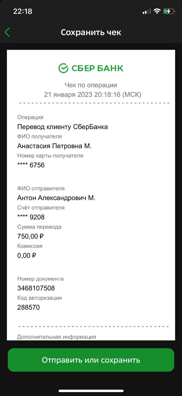Tap document number 3468107508
The height and width of the screenshot is (396, 182).
36,288
